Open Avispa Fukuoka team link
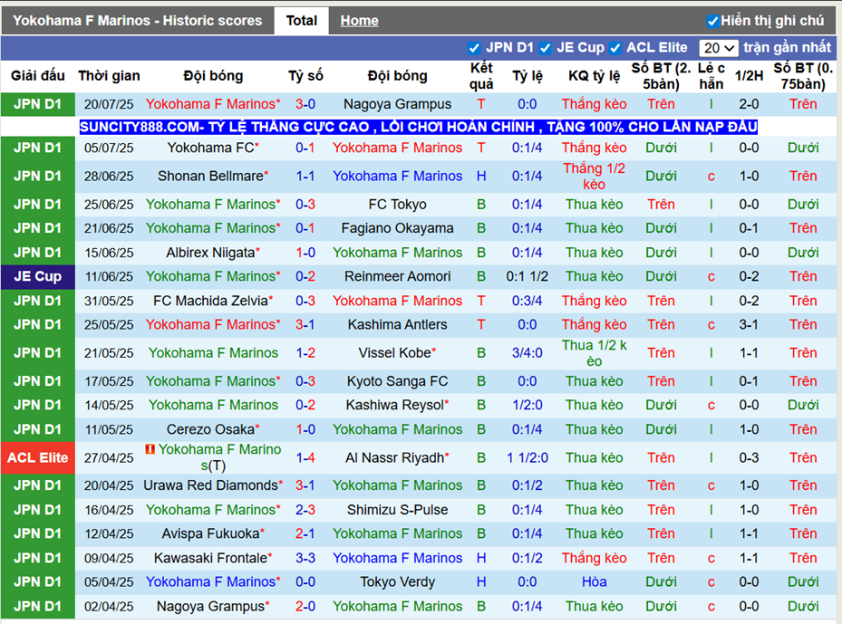This screenshot has height=624, width=842. coord(210,533)
